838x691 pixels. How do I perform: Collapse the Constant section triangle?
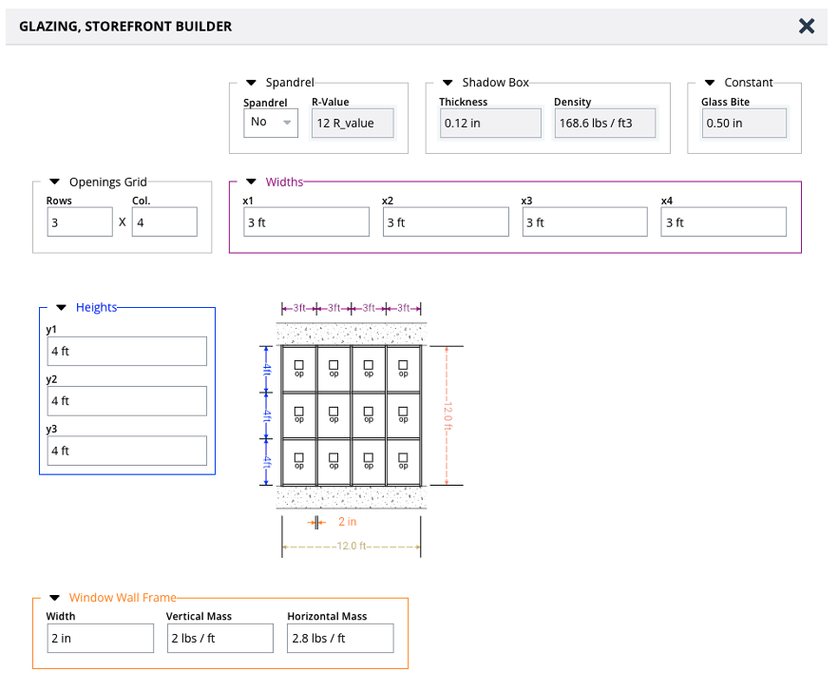[710, 83]
